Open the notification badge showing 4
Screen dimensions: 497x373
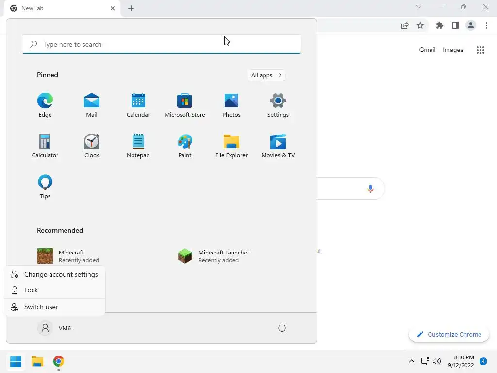(x=483, y=361)
